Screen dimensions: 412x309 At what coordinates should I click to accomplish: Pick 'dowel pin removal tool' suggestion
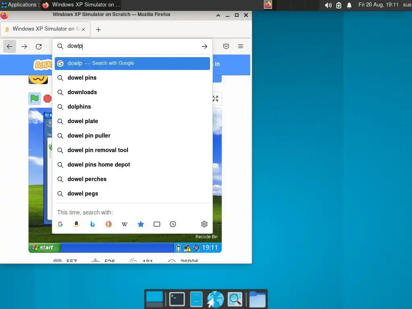(132, 150)
